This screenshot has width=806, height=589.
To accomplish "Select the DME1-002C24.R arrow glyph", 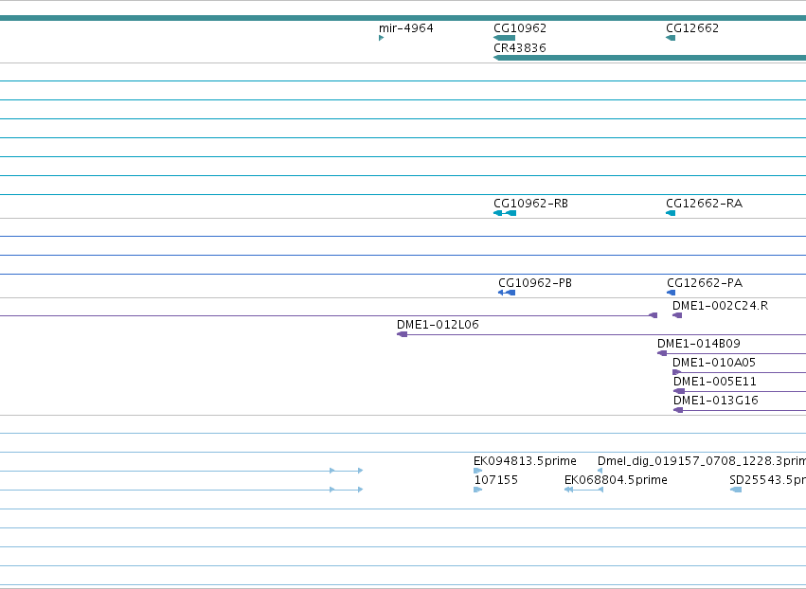I will [677, 315].
